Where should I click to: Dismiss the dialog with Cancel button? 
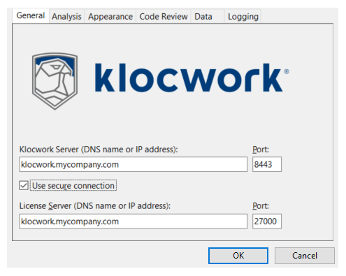tap(305, 256)
